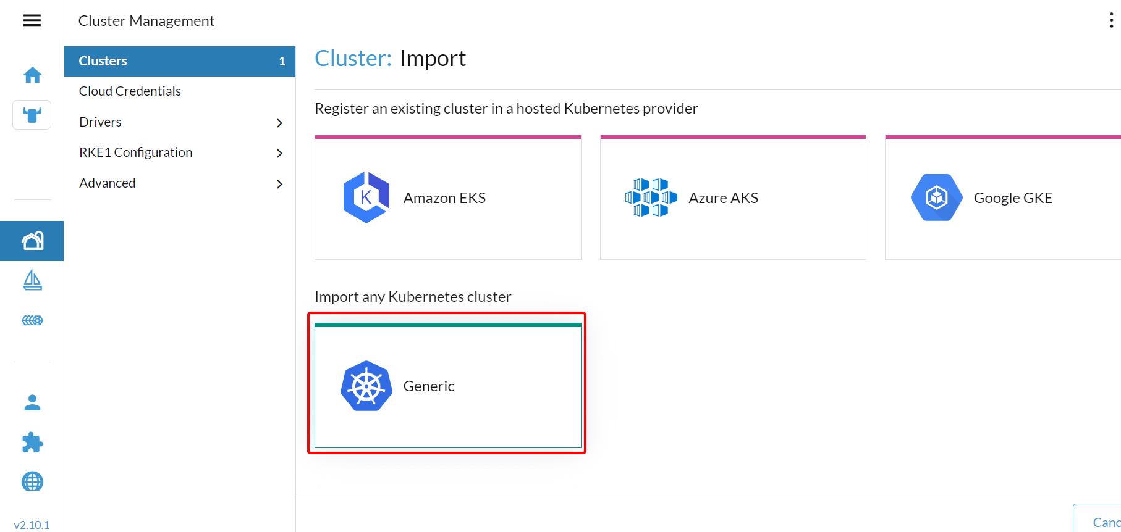Choose the Amazon EKS provider card
This screenshot has width=1121, height=532.
click(448, 197)
